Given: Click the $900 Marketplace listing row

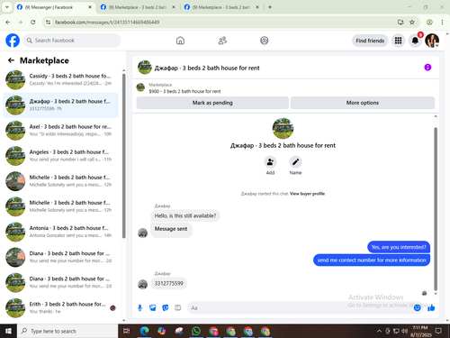Looking at the screenshot, I should (x=285, y=88).
